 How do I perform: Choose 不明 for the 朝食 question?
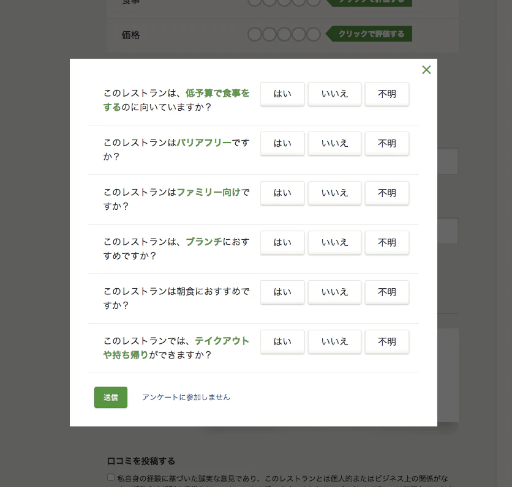386,292
